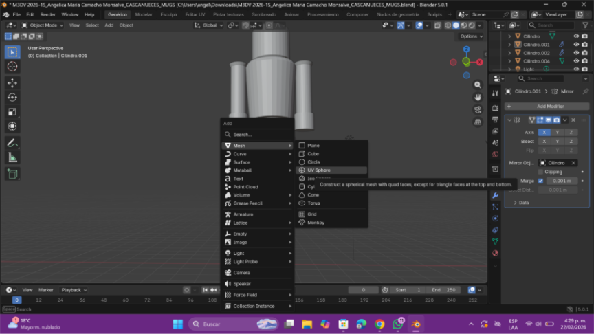594x334 pixels.
Task: Toggle the Y axis mirror button
Action: coord(557,132)
